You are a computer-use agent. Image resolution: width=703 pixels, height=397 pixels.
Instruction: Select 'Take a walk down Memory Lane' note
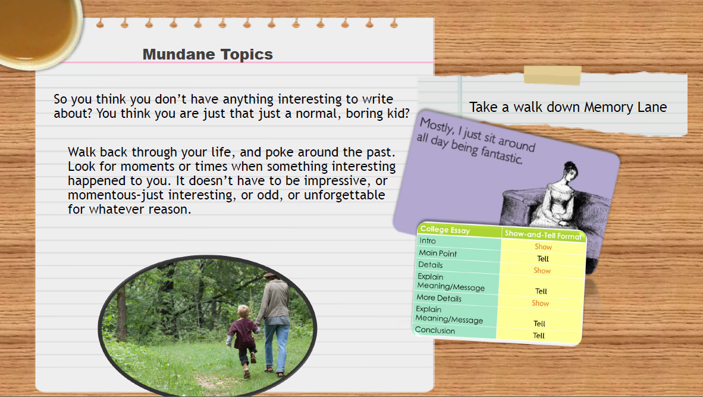568,107
